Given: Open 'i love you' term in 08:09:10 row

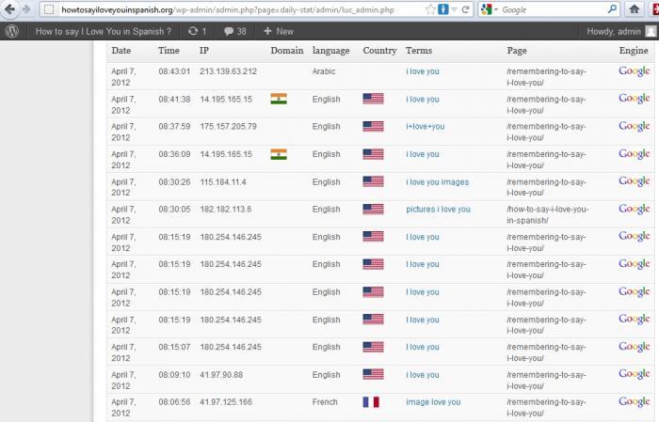Looking at the screenshot, I should 423,375.
